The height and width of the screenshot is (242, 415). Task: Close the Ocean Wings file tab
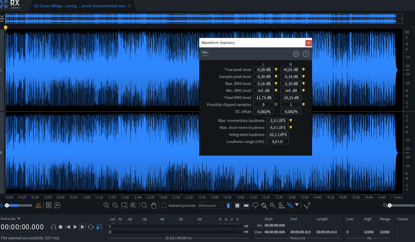129,6
